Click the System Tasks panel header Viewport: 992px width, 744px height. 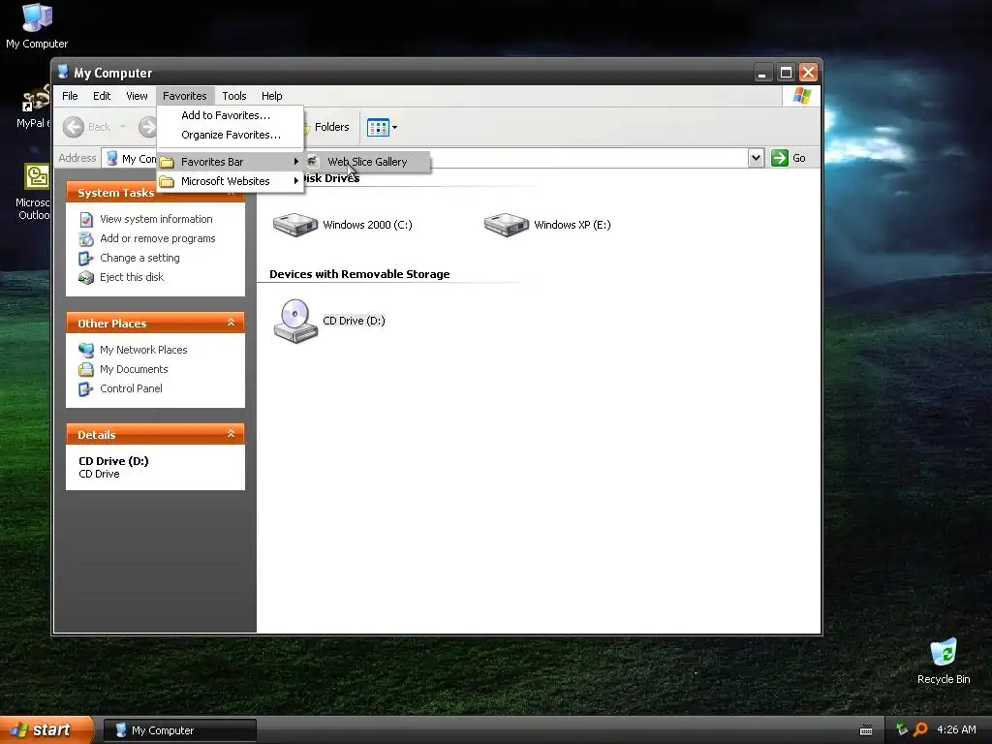click(155, 193)
